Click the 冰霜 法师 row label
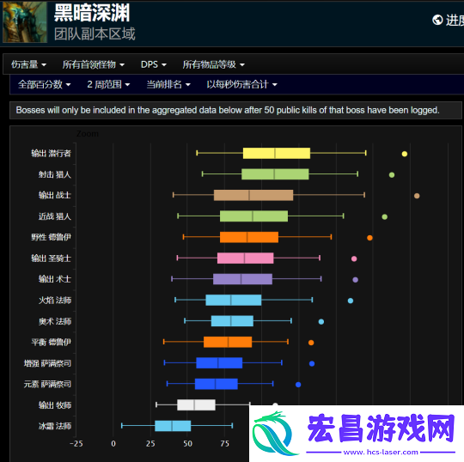Screen dimensions: 464x462 click(x=55, y=426)
